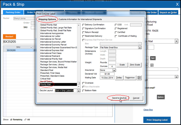Click the Mailing Date field
This screenshot has width=181, height=125.
[107, 78]
